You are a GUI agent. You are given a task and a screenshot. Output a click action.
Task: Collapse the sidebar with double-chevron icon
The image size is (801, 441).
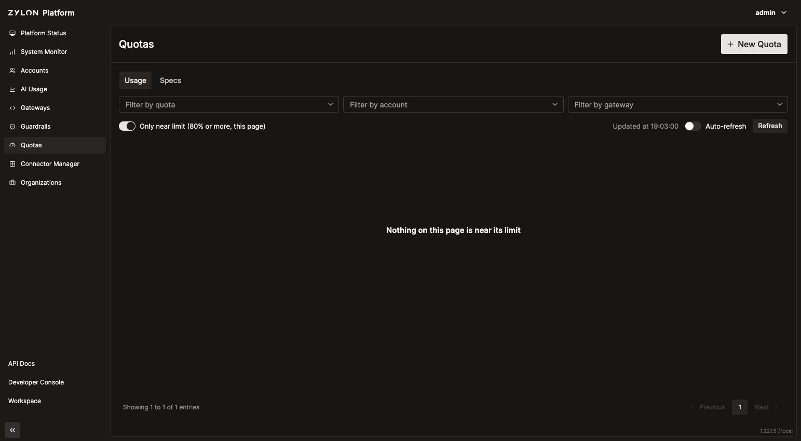pos(12,430)
